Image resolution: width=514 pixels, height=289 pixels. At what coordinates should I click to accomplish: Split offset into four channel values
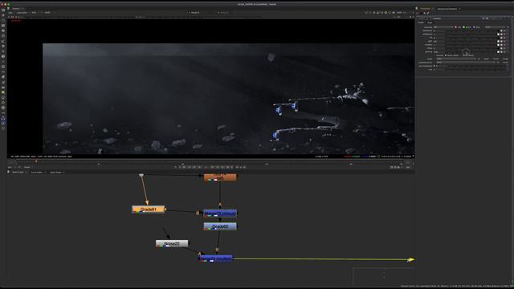[504, 48]
